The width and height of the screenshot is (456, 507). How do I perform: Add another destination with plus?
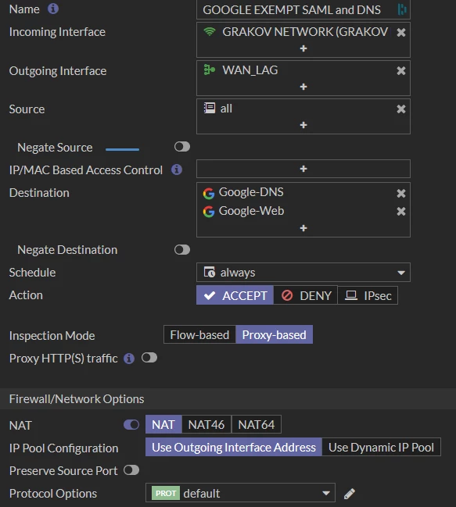[303, 228]
